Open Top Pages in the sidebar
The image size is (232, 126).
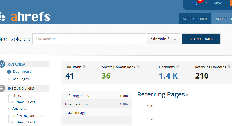coord(20,79)
